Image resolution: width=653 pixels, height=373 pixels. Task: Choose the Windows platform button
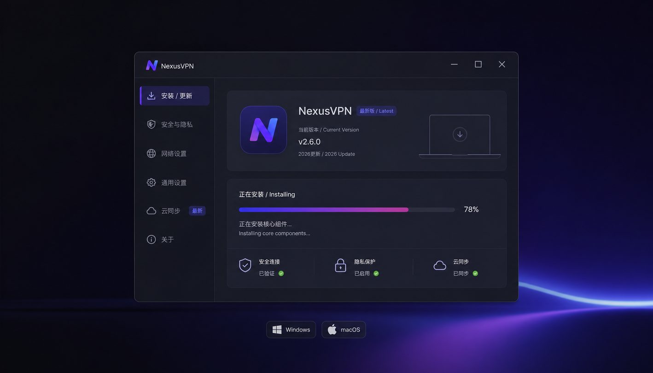coord(291,330)
